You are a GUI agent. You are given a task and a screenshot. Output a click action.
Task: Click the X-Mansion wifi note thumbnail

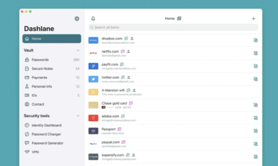94,92
